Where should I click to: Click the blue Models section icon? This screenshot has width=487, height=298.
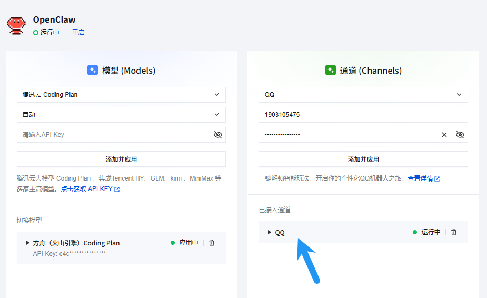[93, 70]
